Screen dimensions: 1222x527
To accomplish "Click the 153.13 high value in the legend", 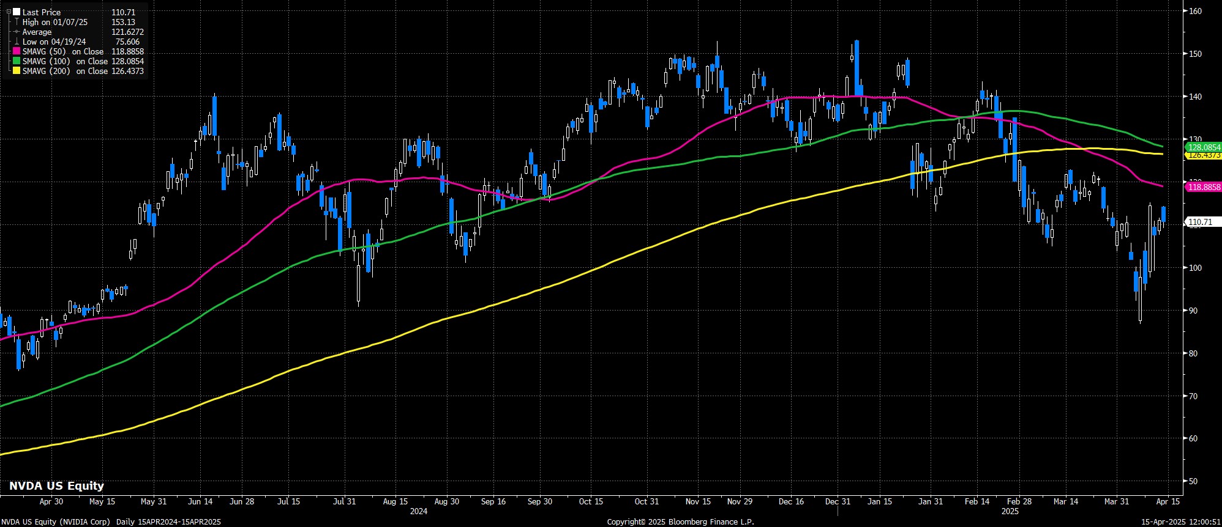I will (123, 22).
